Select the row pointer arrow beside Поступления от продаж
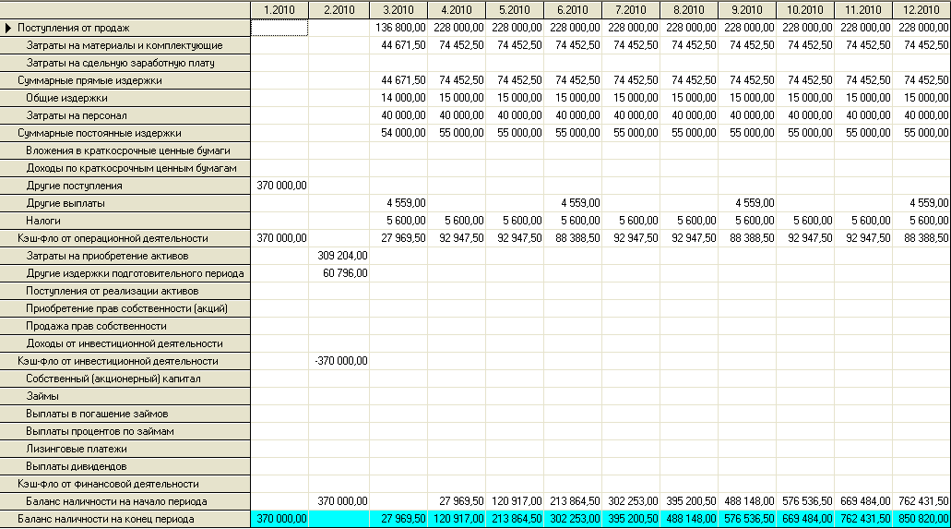The height and width of the screenshot is (529, 951). 8,28
